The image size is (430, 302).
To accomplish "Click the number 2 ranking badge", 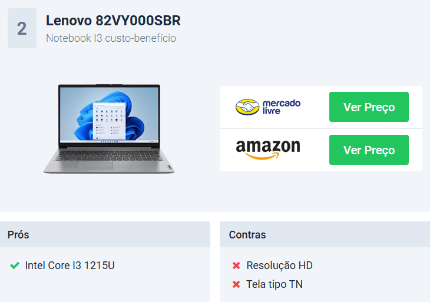I will coord(22,28).
